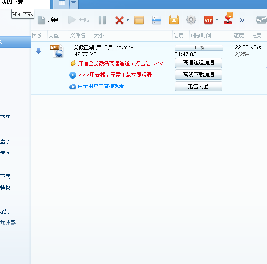The height and width of the screenshot is (264, 267).
Task: Sort by the 文件名 column header
Action: pyautogui.click(x=78, y=35)
